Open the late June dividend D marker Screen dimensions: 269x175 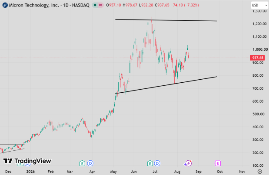coord(157,163)
